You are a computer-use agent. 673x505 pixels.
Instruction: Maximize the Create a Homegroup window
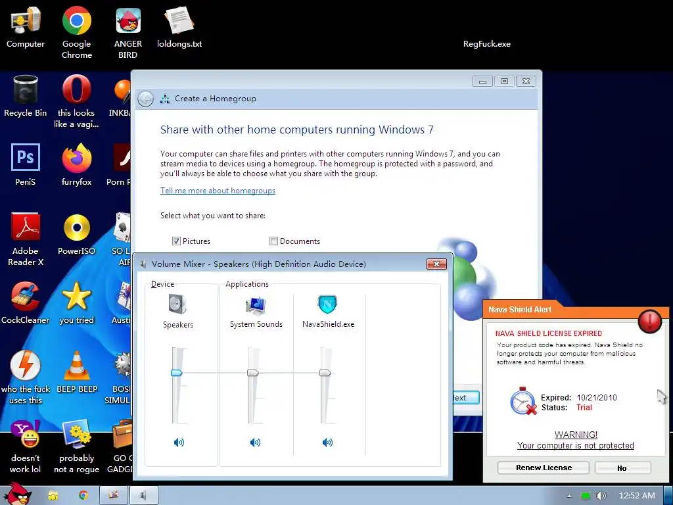click(x=504, y=81)
